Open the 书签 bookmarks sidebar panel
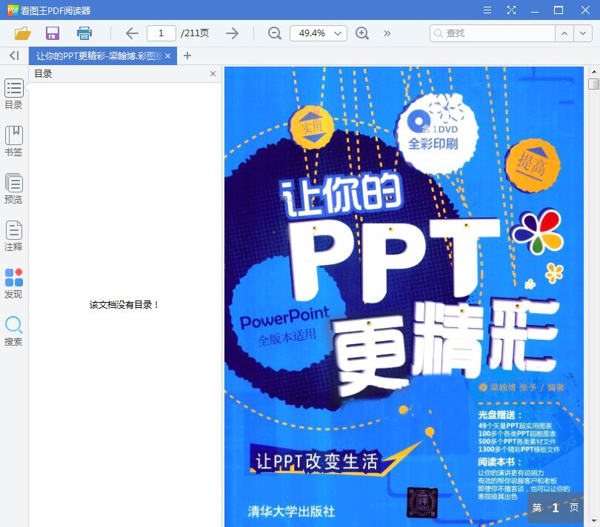Viewport: 600px width, 527px height. point(14,141)
